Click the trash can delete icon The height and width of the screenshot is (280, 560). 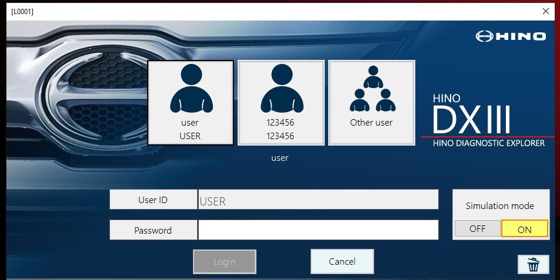coord(533,264)
